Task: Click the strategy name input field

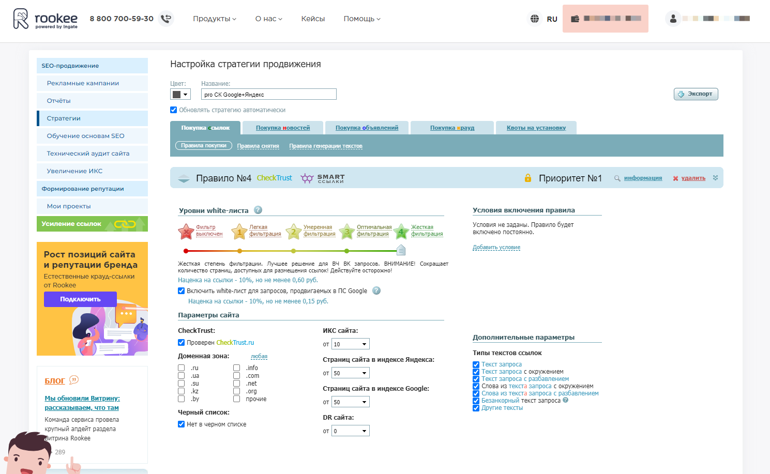Action: pyautogui.click(x=268, y=94)
